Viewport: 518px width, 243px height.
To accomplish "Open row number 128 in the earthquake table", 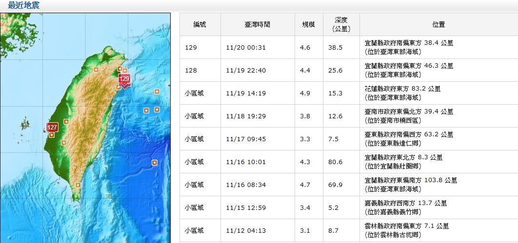I will pos(191,71).
